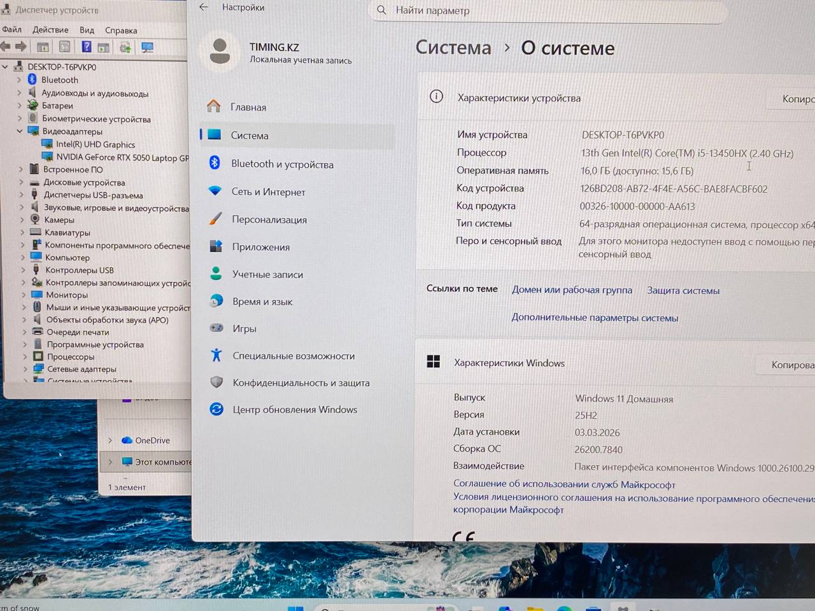This screenshot has height=611, width=815.
Task: Expand the Батареи category chevron
Action: click(19, 106)
